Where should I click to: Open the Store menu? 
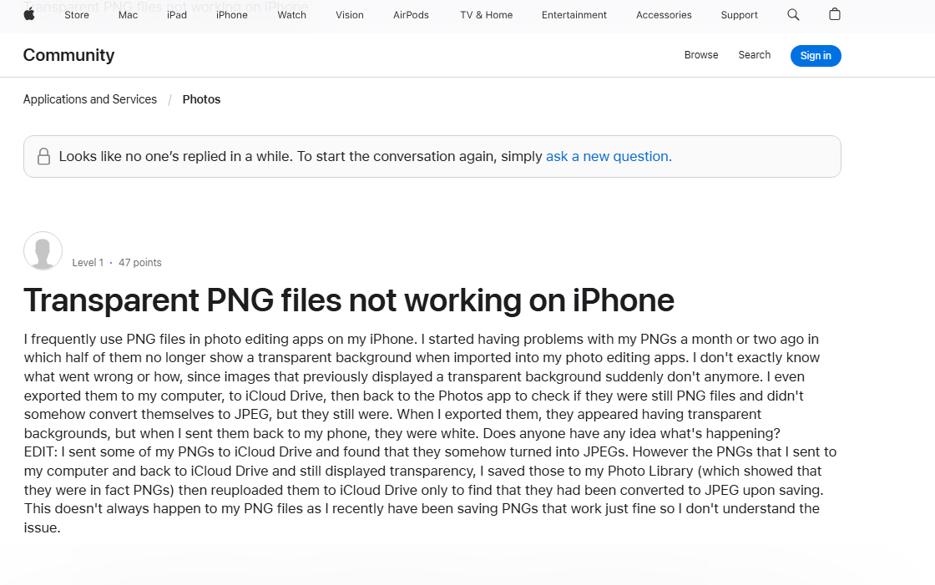(77, 15)
